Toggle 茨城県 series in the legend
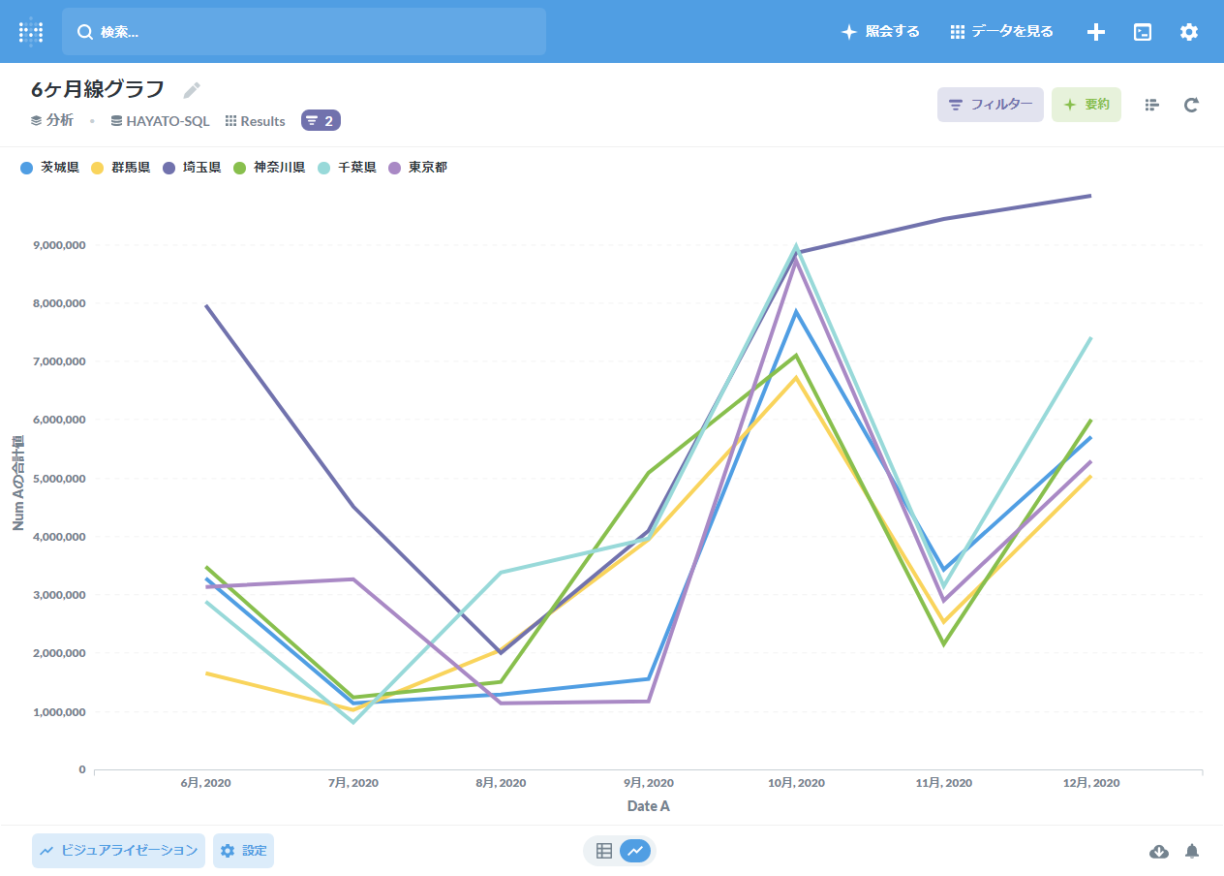1224x876 pixels. click(49, 168)
